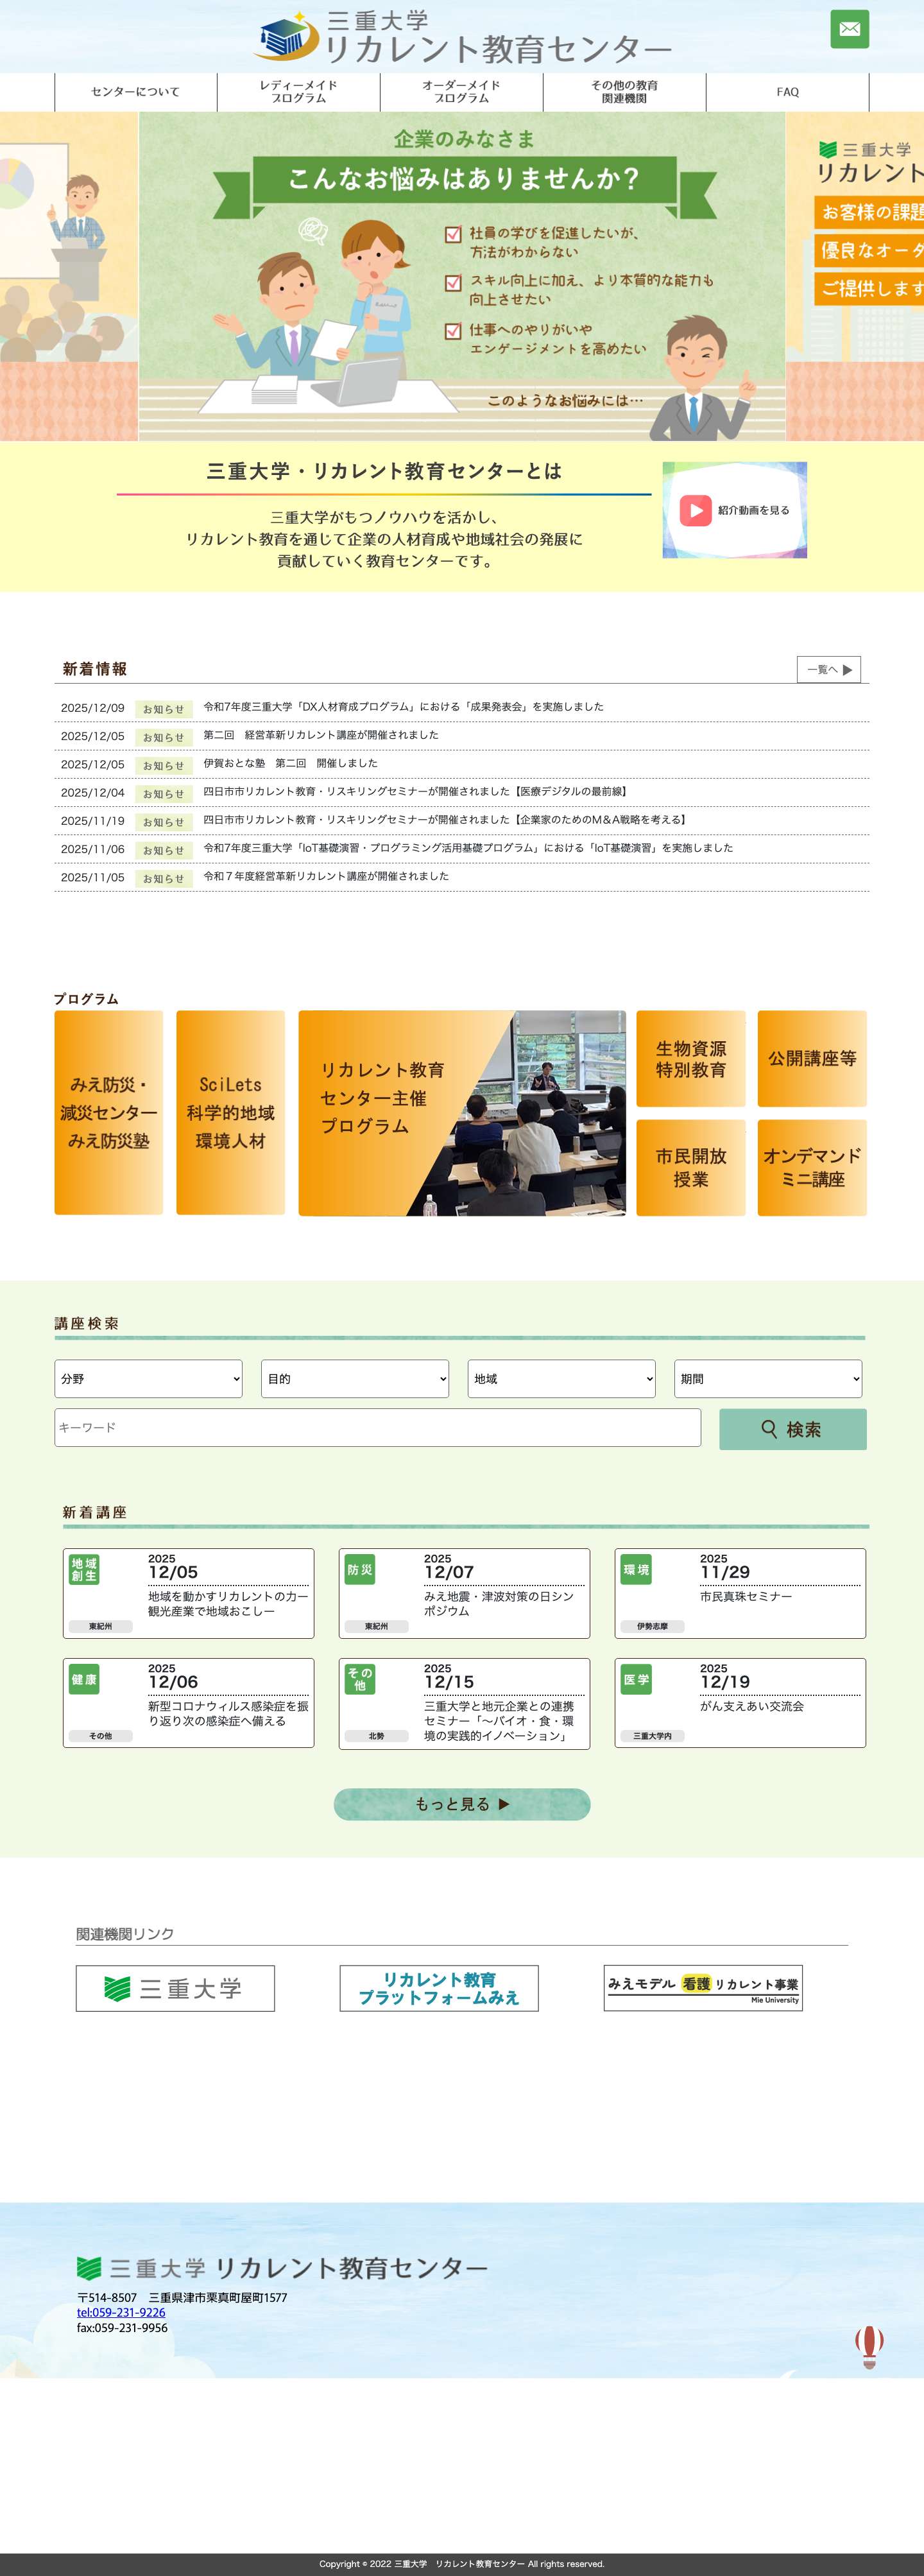Click the header リカレント教育センター title

point(498,48)
